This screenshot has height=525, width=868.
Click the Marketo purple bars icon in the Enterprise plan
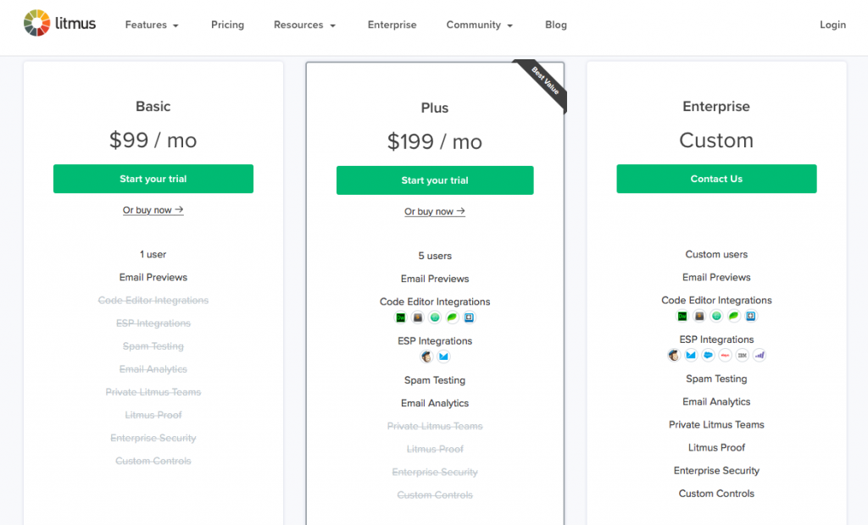pyautogui.click(x=759, y=355)
